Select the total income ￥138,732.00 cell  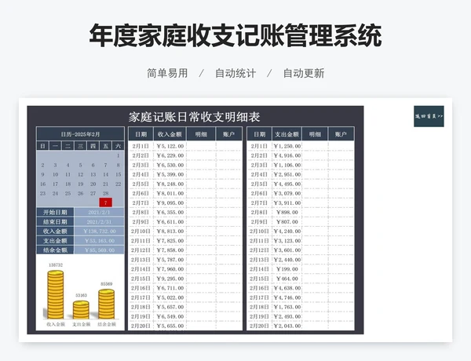pyautogui.click(x=100, y=232)
